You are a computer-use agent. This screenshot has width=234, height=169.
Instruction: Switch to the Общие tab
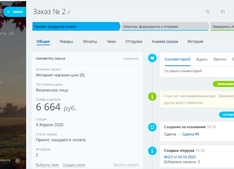pyautogui.click(x=43, y=41)
